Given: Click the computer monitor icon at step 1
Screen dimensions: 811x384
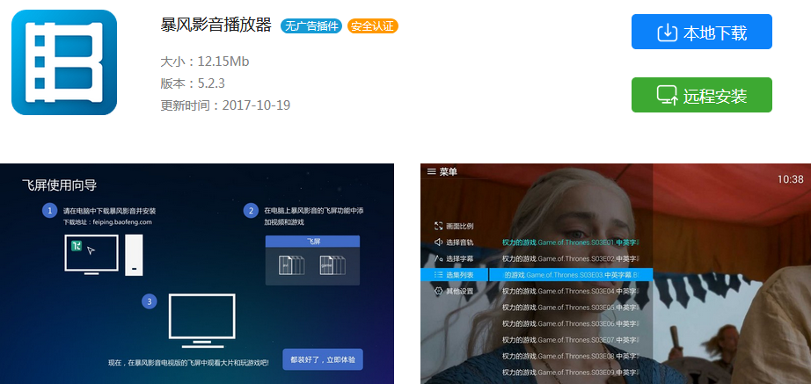Looking at the screenshot, I should coord(91,254).
